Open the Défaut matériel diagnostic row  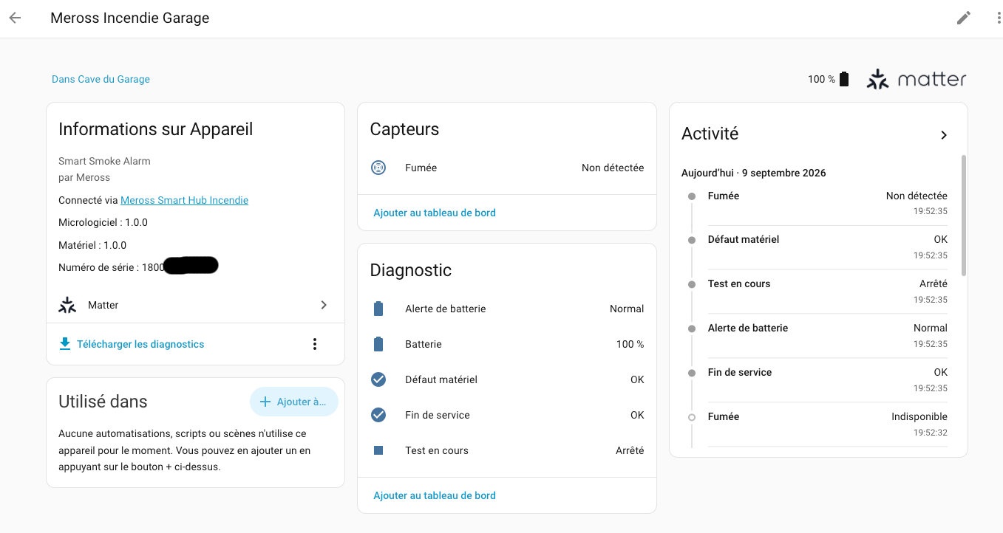point(507,379)
